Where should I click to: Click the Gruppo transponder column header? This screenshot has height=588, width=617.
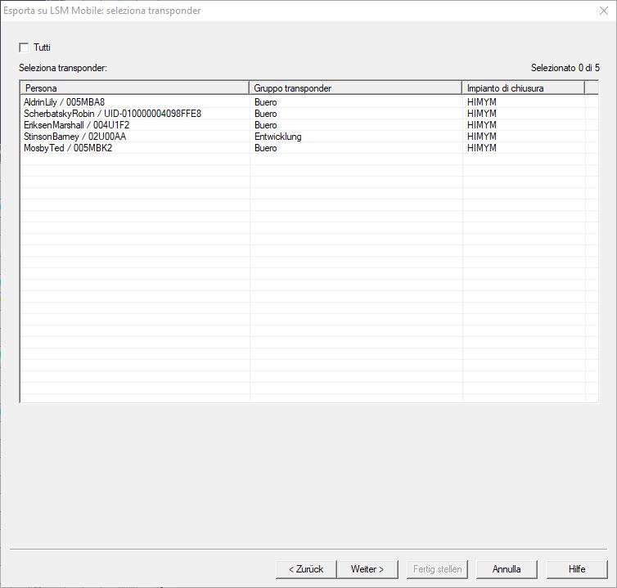(355, 88)
